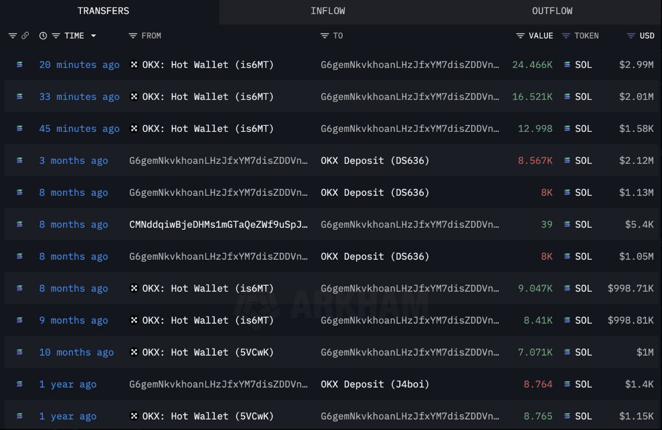
Task: Click the $1M USD amount
Action: pos(645,353)
